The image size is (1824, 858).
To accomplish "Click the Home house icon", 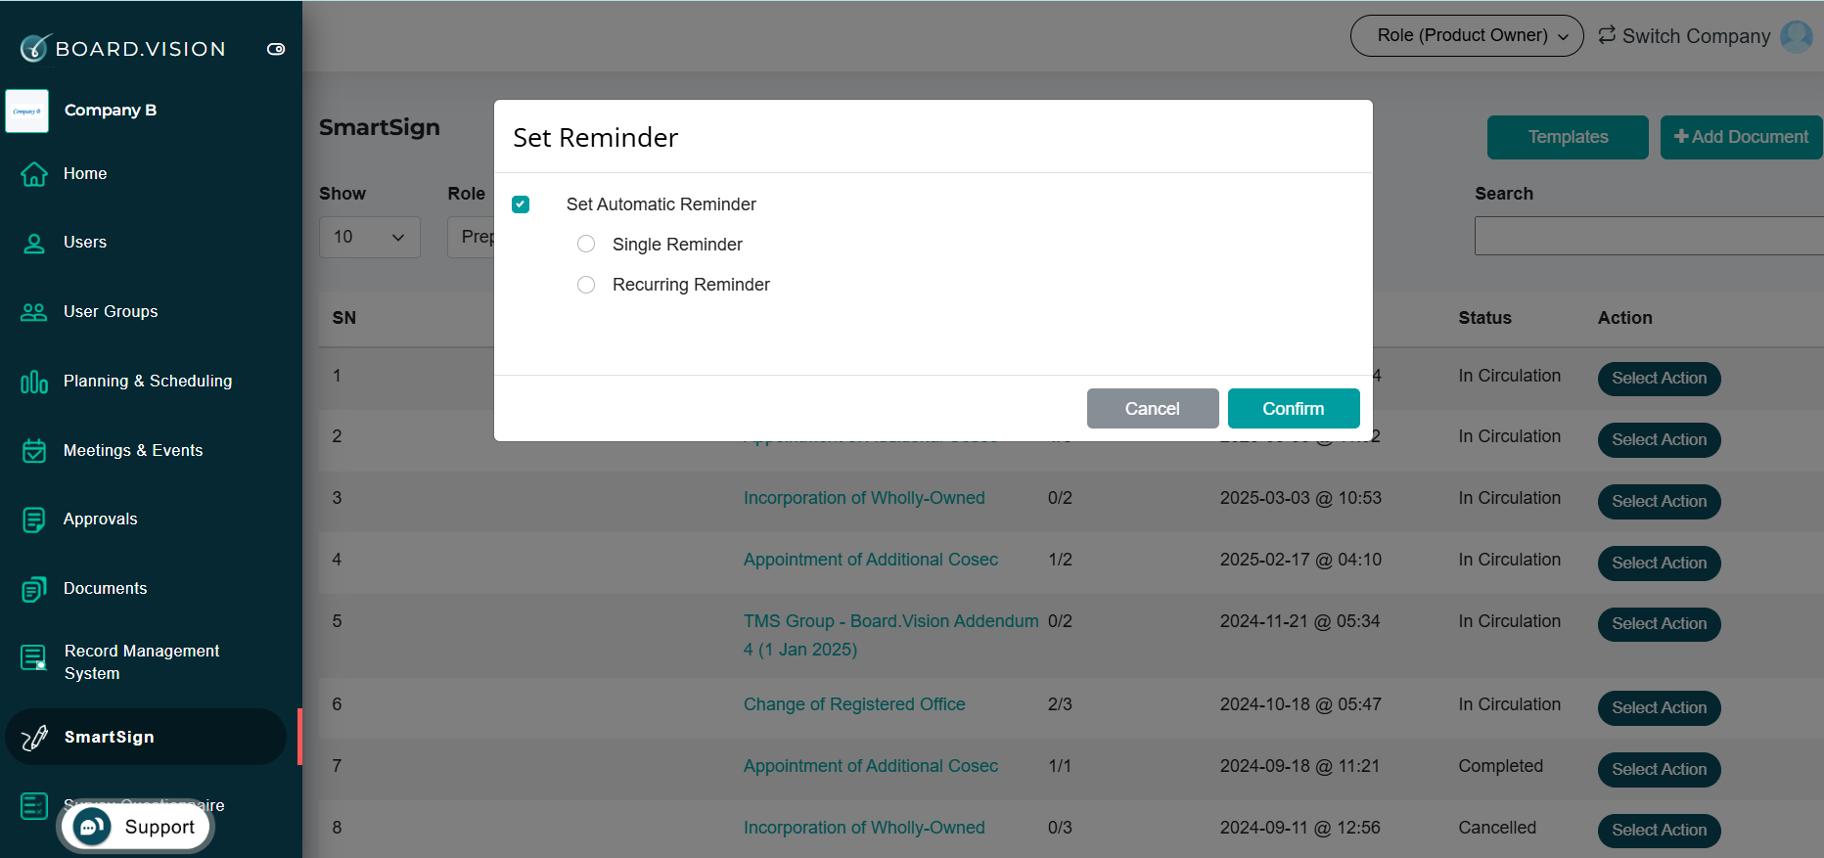I will pyautogui.click(x=34, y=174).
